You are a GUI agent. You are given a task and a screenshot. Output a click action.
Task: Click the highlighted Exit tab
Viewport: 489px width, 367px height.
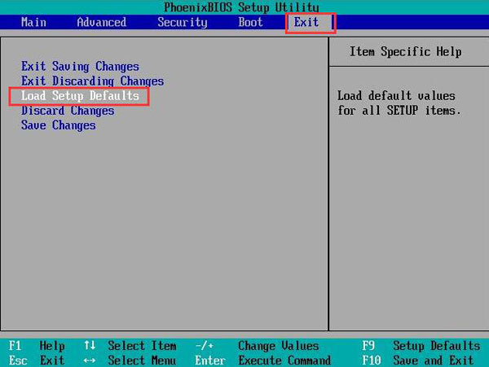tap(307, 22)
